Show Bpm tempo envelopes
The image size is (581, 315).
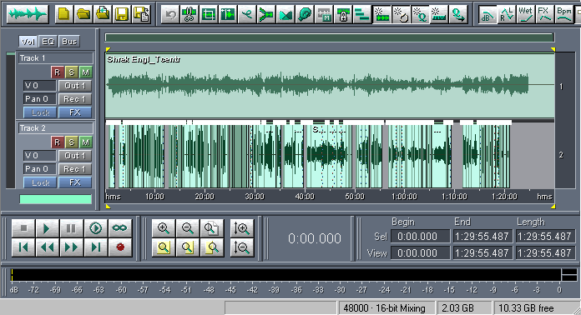point(564,14)
